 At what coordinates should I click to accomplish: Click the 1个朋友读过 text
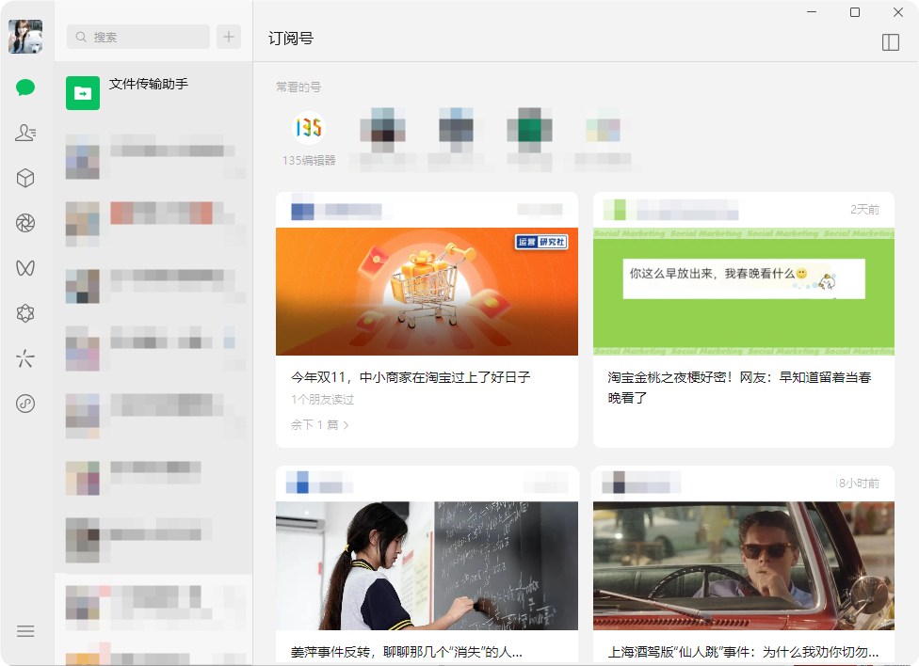tap(322, 400)
